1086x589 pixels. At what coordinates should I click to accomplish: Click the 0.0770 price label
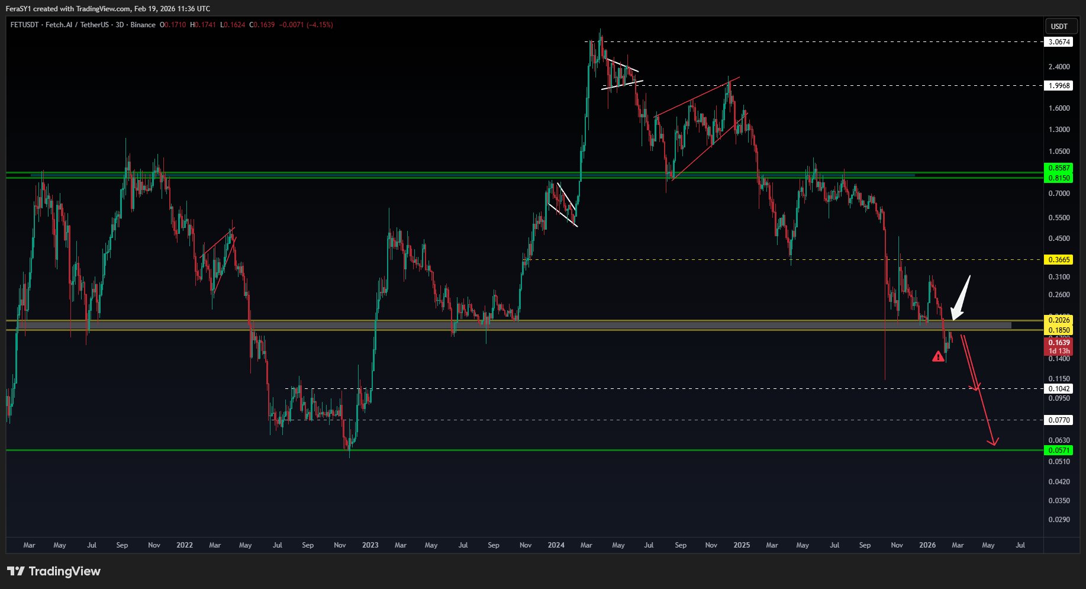click(x=1059, y=420)
